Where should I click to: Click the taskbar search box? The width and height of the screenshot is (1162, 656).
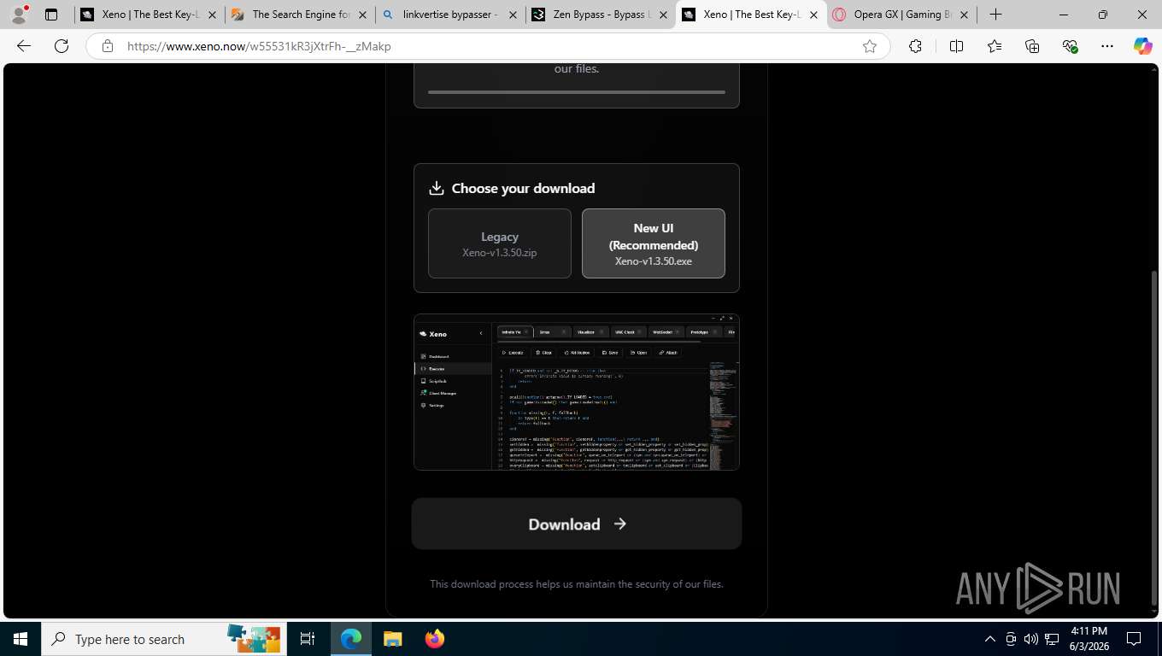coord(162,639)
